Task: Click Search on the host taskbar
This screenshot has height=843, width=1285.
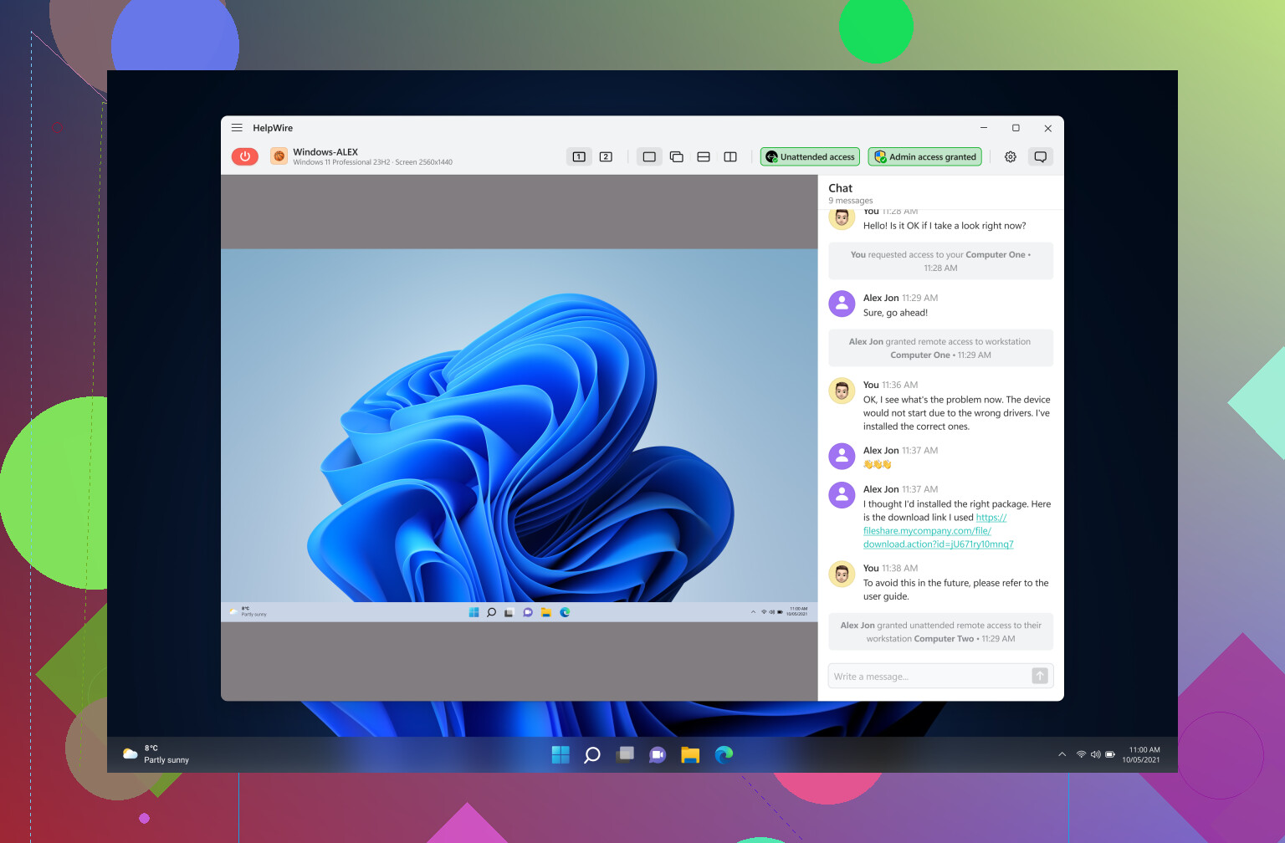Action: (x=592, y=755)
